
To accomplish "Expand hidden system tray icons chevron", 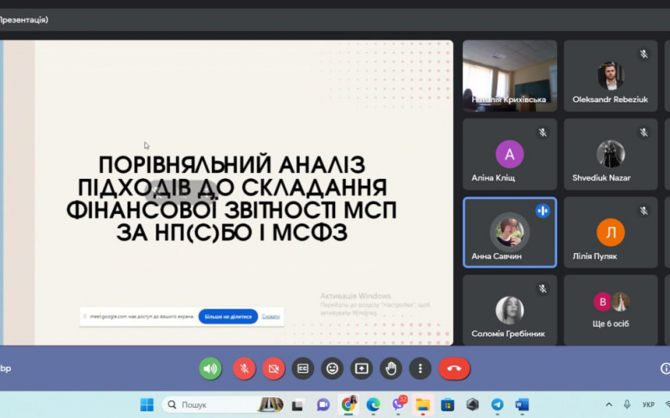I will coord(608,405).
